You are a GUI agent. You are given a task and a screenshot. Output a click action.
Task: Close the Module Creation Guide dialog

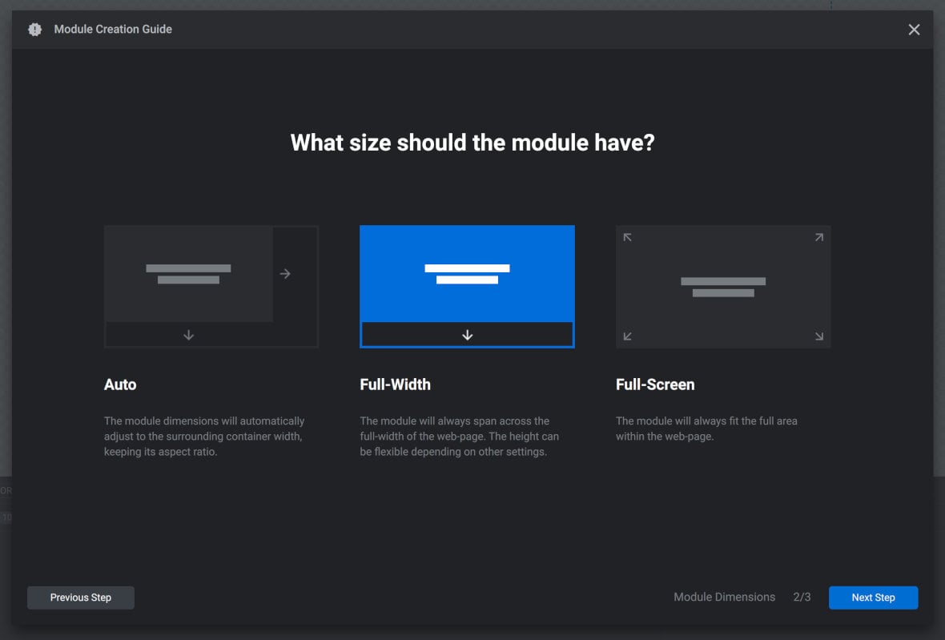914,29
